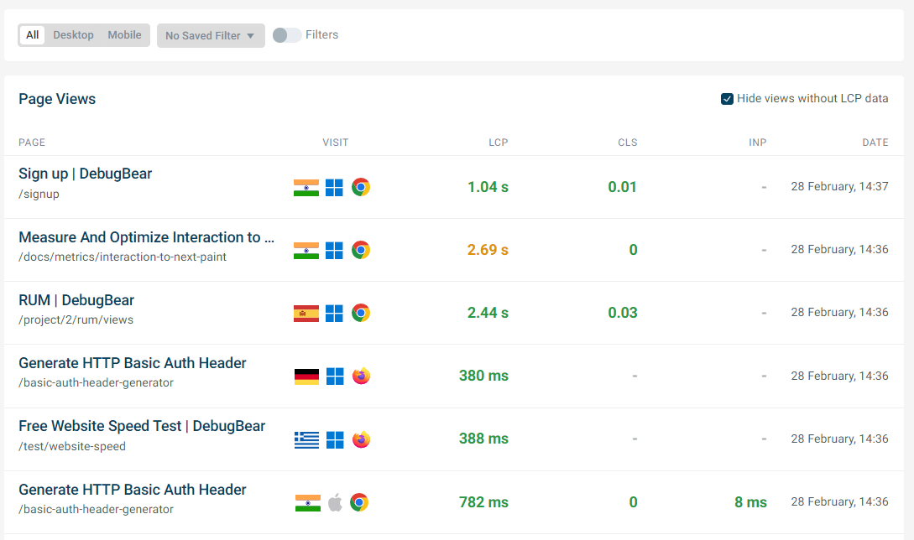Open Generate HTTP Basic Auth Header 380 ms view
914x540 pixels.
pos(133,363)
